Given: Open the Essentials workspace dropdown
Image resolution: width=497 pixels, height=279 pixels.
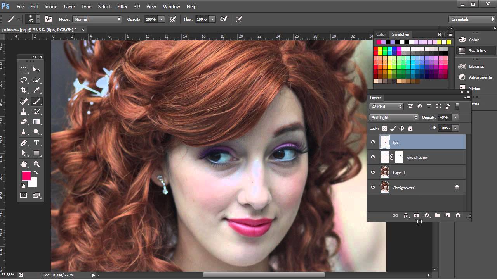Looking at the screenshot, I should coord(472,19).
